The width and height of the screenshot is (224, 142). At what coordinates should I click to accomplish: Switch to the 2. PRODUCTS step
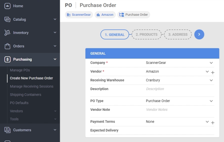pos(147,35)
